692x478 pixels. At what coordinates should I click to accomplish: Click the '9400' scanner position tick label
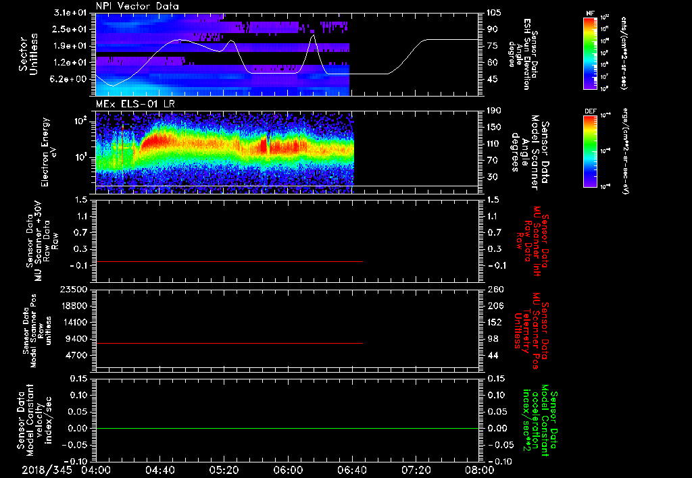point(78,339)
